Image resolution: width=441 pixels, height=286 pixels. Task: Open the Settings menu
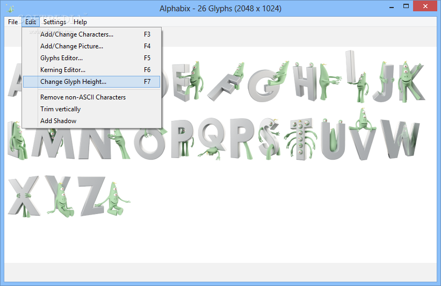point(55,22)
